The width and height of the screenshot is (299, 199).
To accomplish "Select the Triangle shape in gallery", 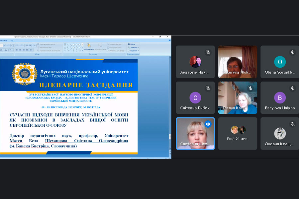I will click(x=65, y=47).
